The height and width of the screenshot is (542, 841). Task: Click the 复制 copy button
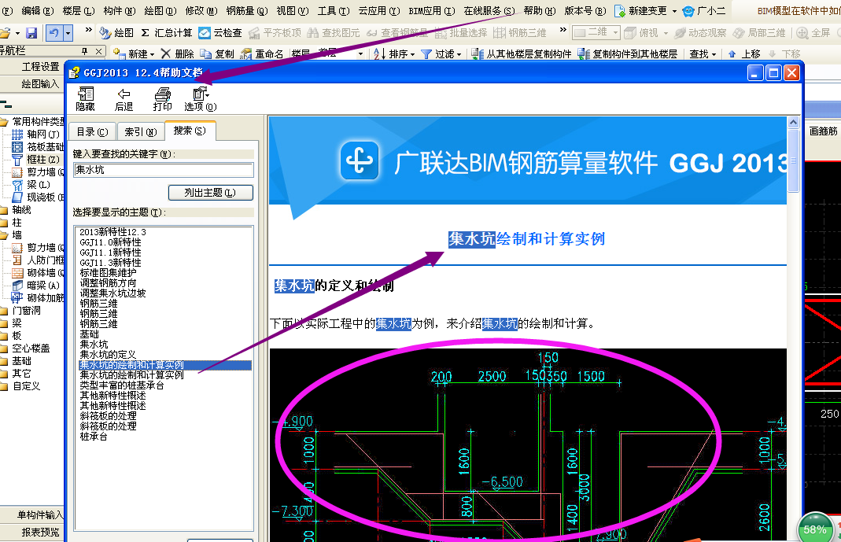217,54
